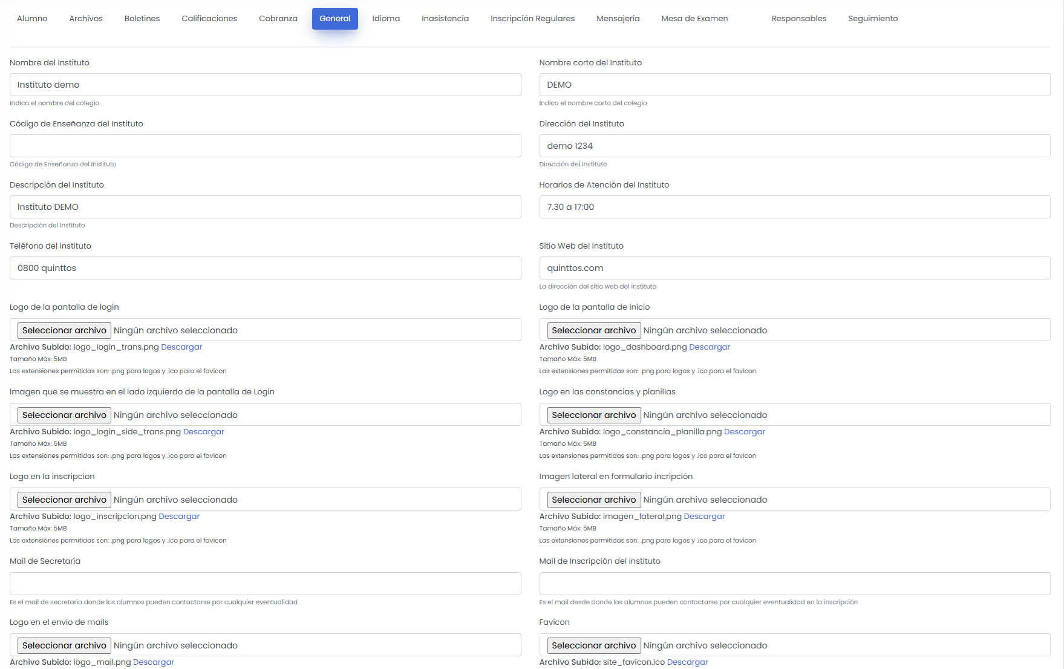This screenshot has height=669, width=1064.
Task: Download logo_mail.png file
Action: pyautogui.click(x=154, y=662)
